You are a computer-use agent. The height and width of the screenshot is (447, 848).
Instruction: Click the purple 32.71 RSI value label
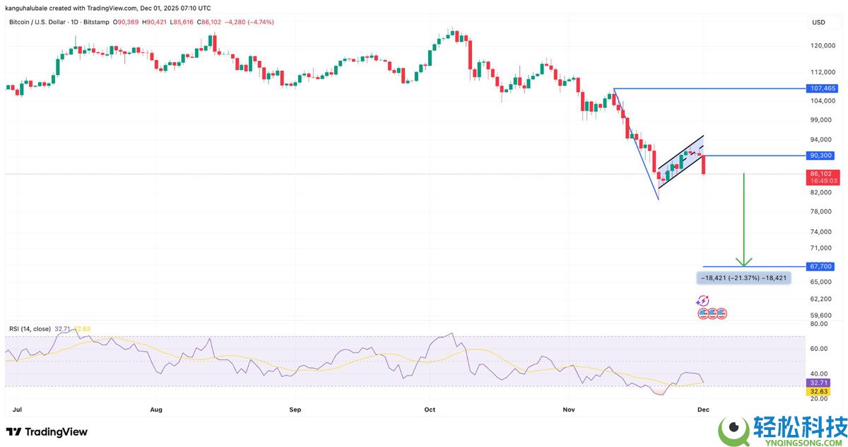click(818, 382)
